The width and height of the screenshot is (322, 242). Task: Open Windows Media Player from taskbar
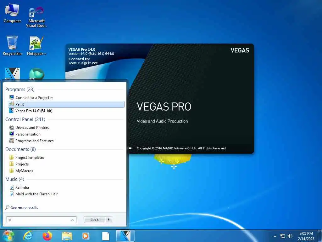click(x=86, y=236)
